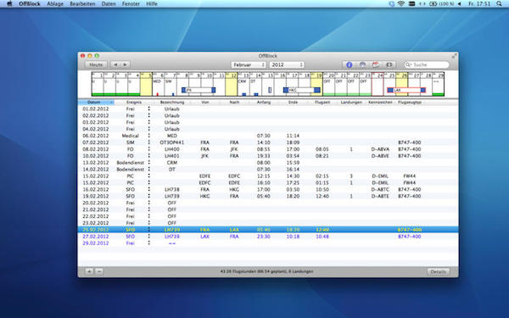
Task: Click the blue info icon in toolbar
Action: click(x=350, y=65)
